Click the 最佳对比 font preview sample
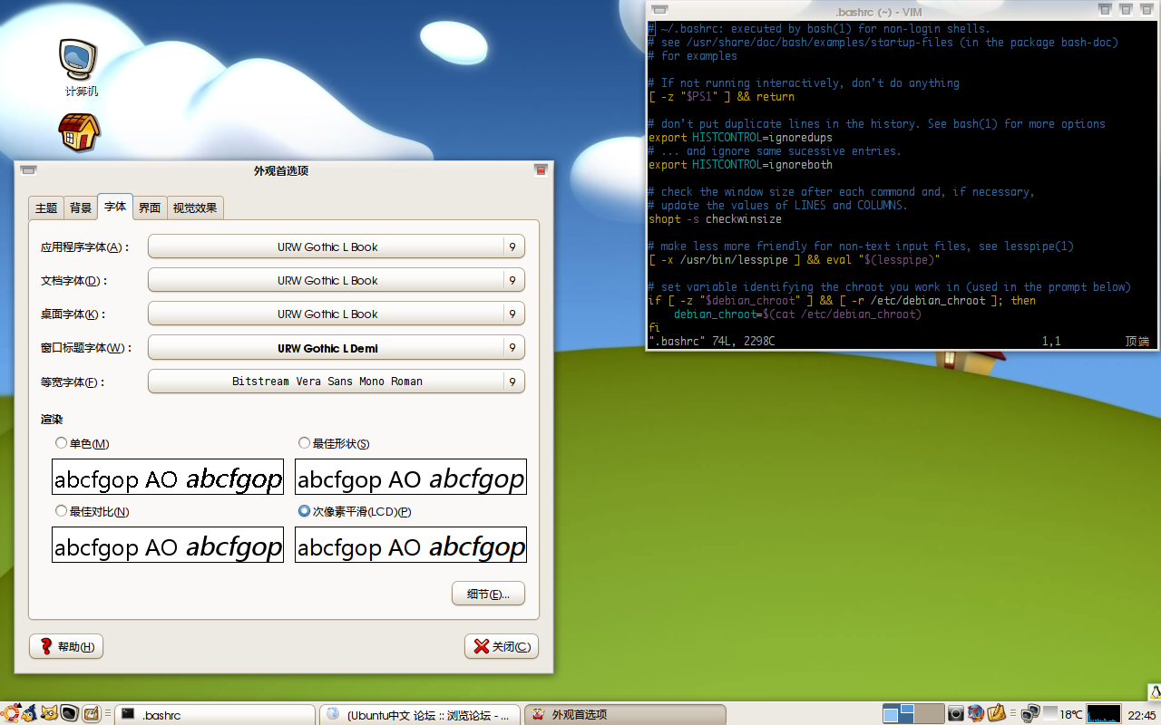 coord(168,545)
